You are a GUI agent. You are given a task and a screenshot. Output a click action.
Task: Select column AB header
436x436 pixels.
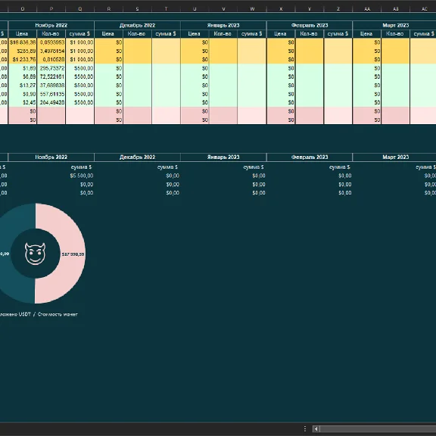click(396, 9)
